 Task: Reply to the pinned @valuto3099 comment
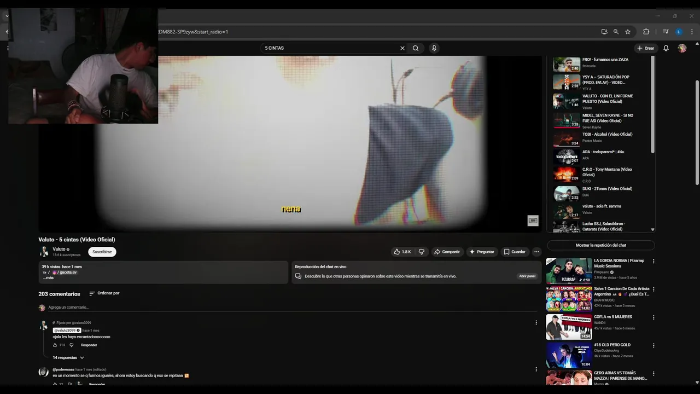[89, 345]
